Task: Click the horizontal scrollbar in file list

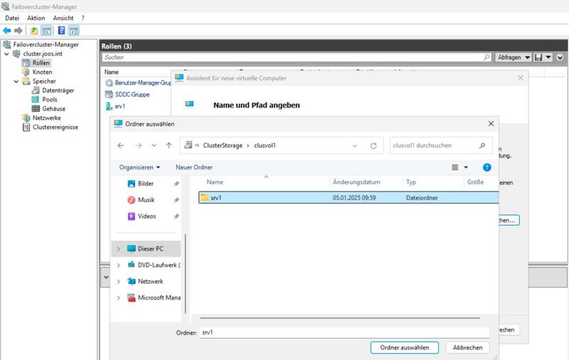Action: (340, 318)
